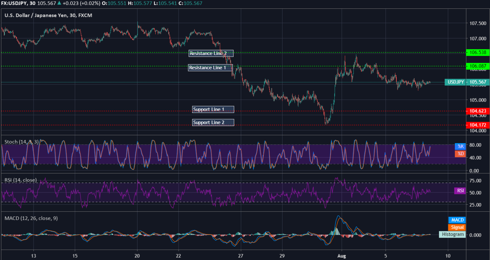The width and height of the screenshot is (490, 260).
Task: Click the 106.087 green price tag
Action: [x=478, y=66]
